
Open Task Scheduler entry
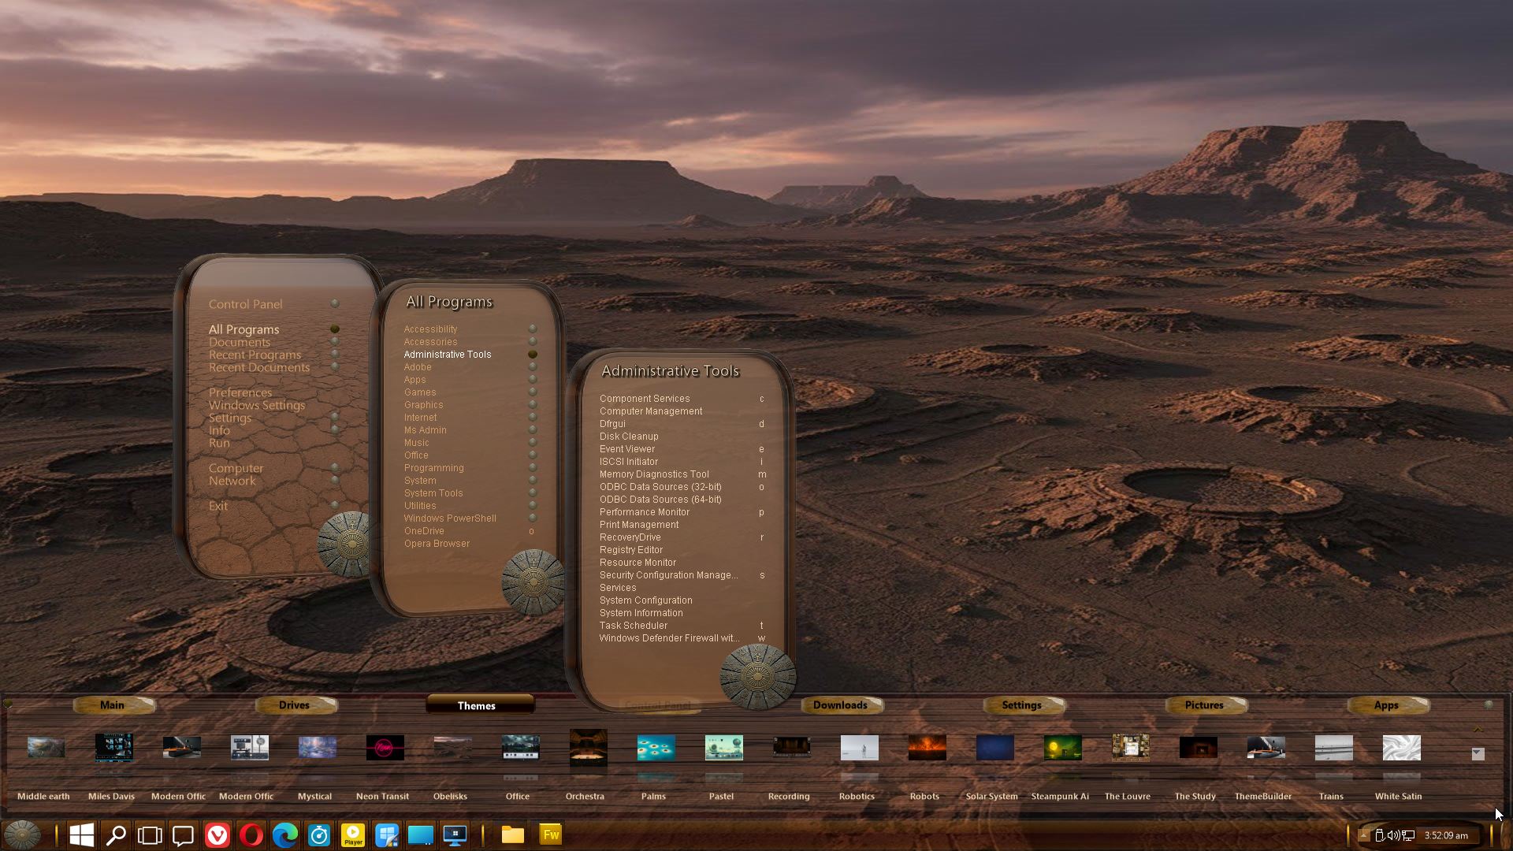[634, 626]
